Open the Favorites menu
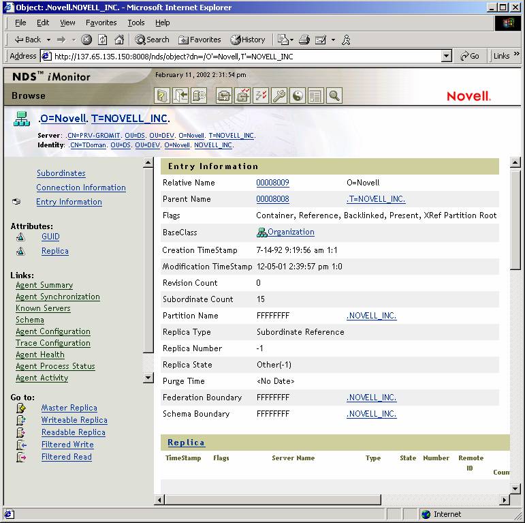Viewport: 525px width, 523px height. [x=101, y=23]
